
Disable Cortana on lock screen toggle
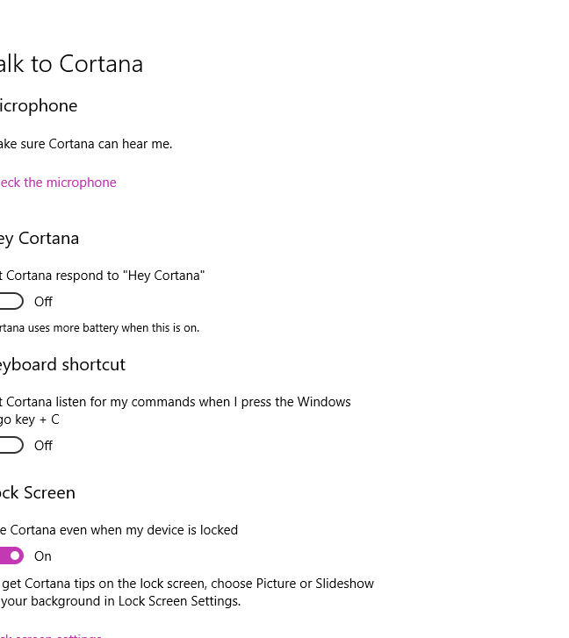[11, 556]
